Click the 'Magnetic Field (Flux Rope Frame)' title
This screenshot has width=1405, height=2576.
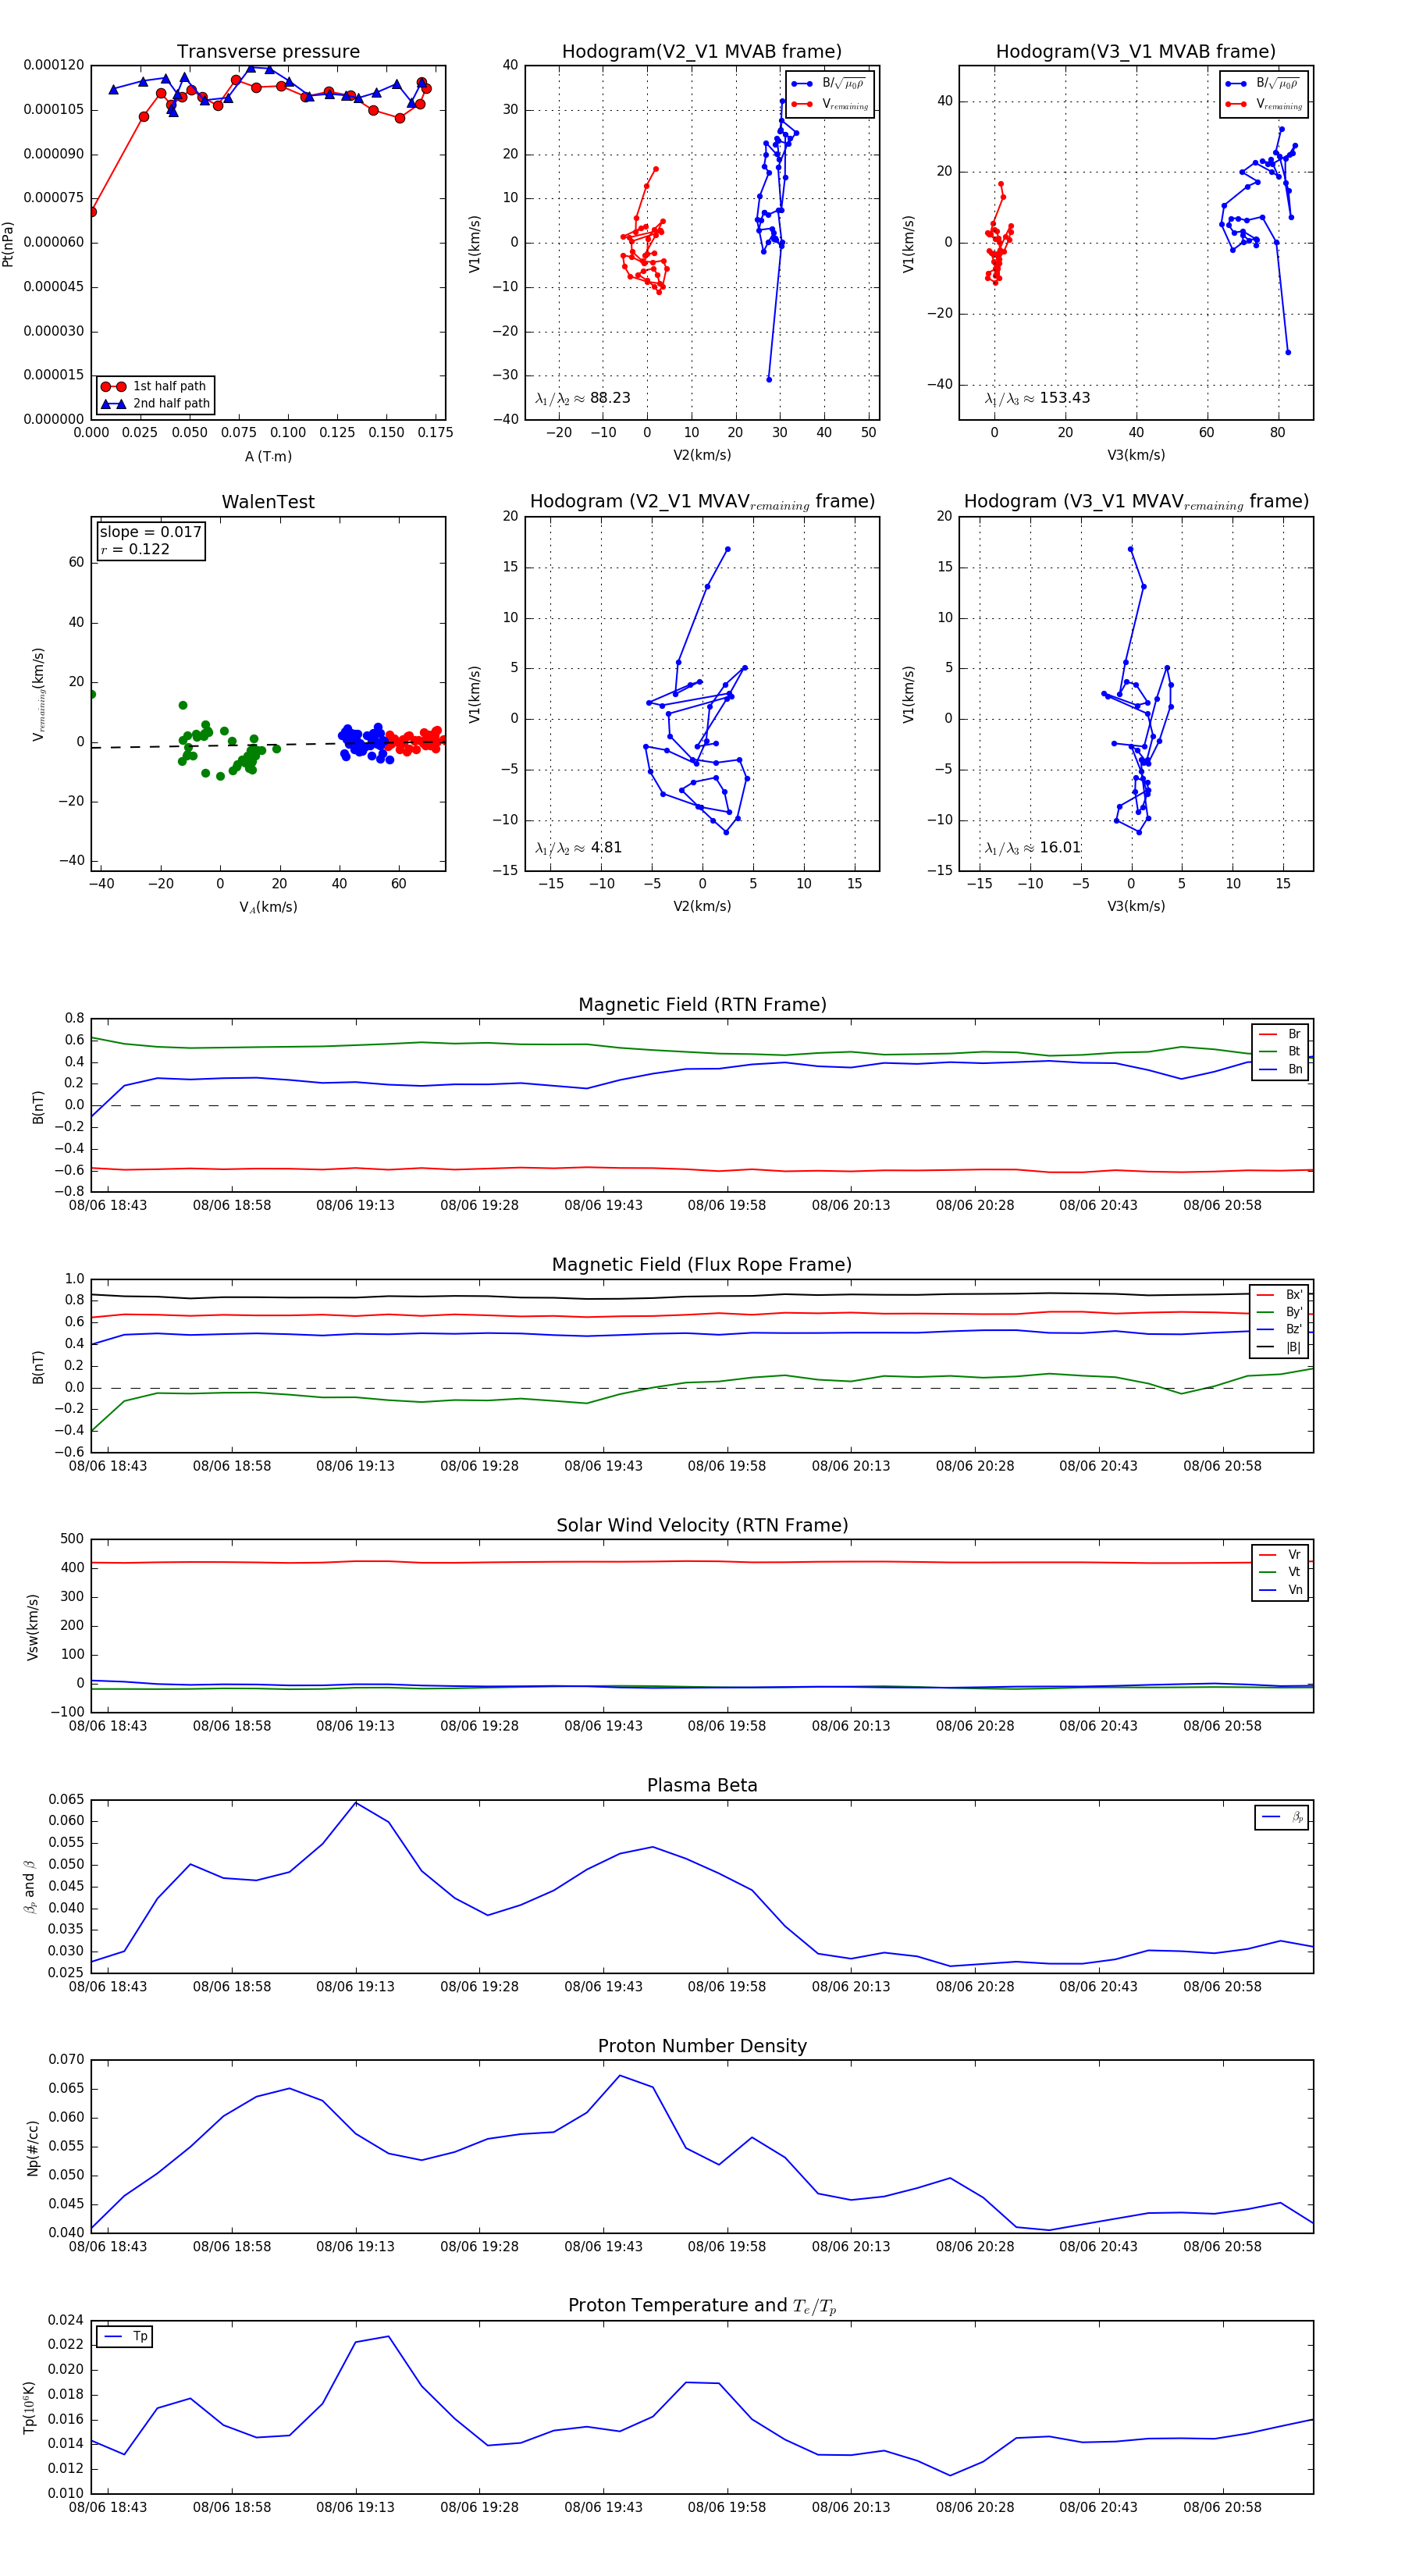click(702, 1265)
